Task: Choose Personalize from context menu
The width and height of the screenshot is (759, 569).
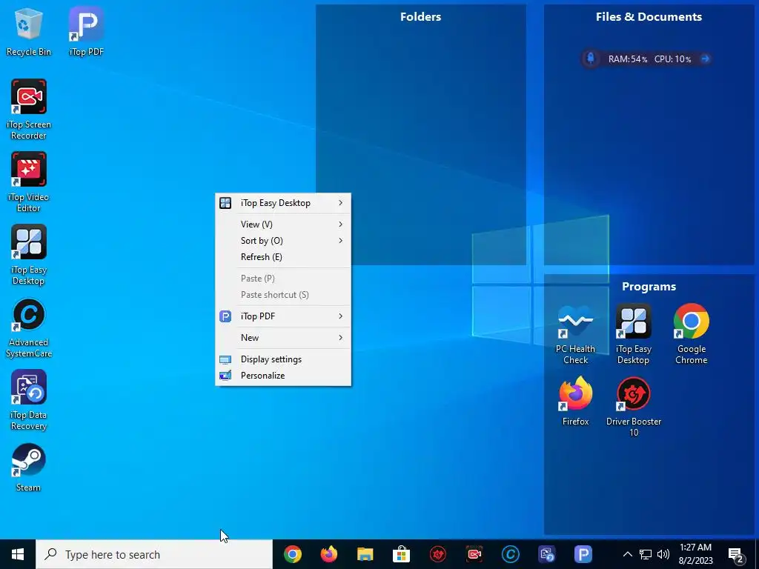Action: pyautogui.click(x=283, y=376)
